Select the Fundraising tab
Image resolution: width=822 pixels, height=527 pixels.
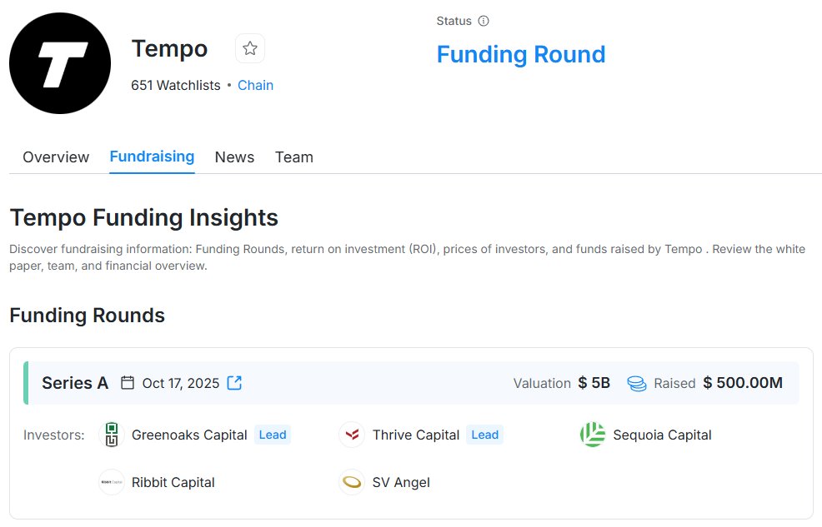(152, 157)
